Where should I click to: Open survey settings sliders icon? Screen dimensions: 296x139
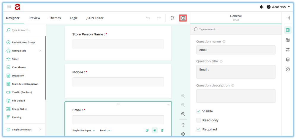pos(172,18)
